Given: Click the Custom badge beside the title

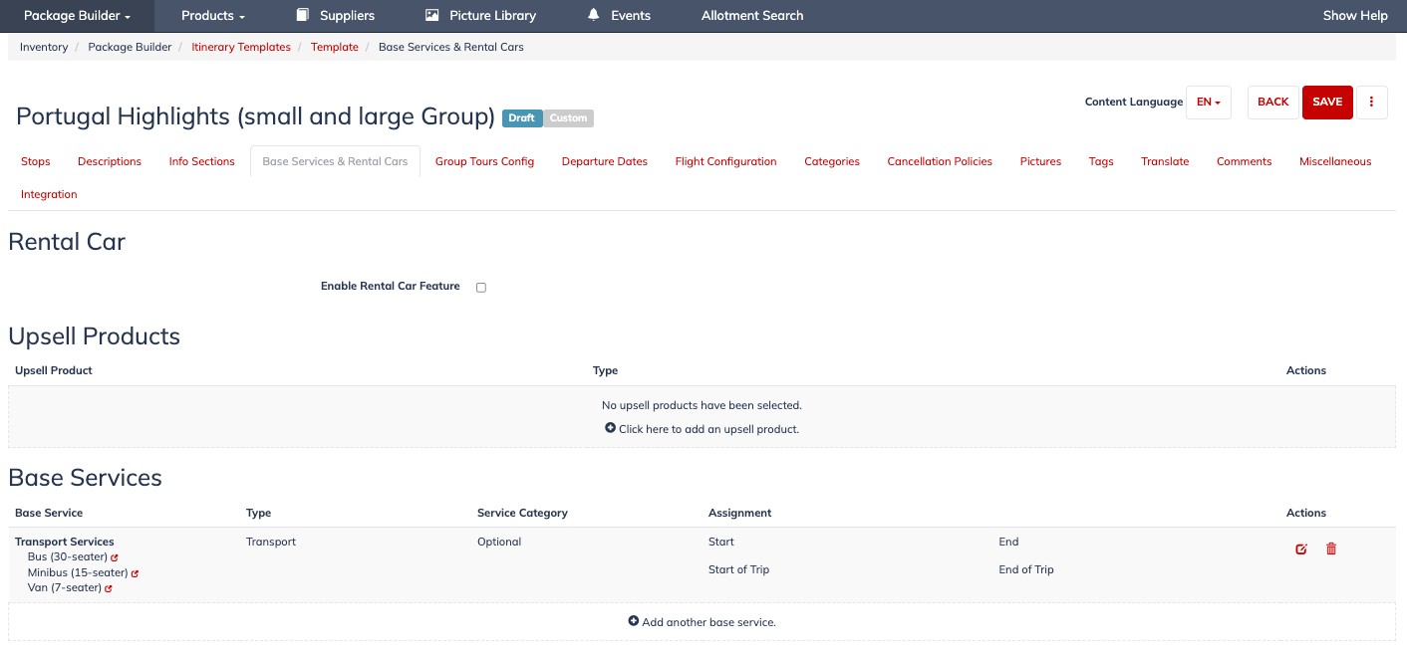Looking at the screenshot, I should 568,117.
